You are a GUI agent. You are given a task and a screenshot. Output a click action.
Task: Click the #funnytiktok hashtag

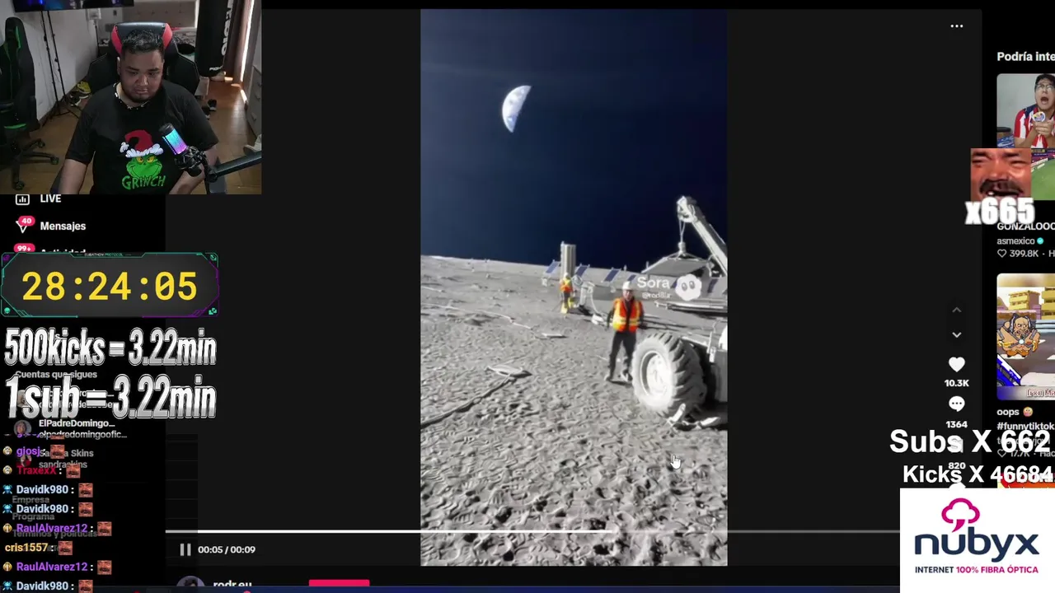click(x=1025, y=426)
